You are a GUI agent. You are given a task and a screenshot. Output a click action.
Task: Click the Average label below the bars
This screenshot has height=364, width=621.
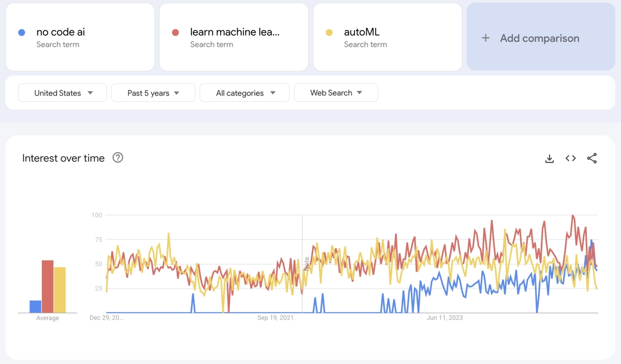(x=47, y=317)
